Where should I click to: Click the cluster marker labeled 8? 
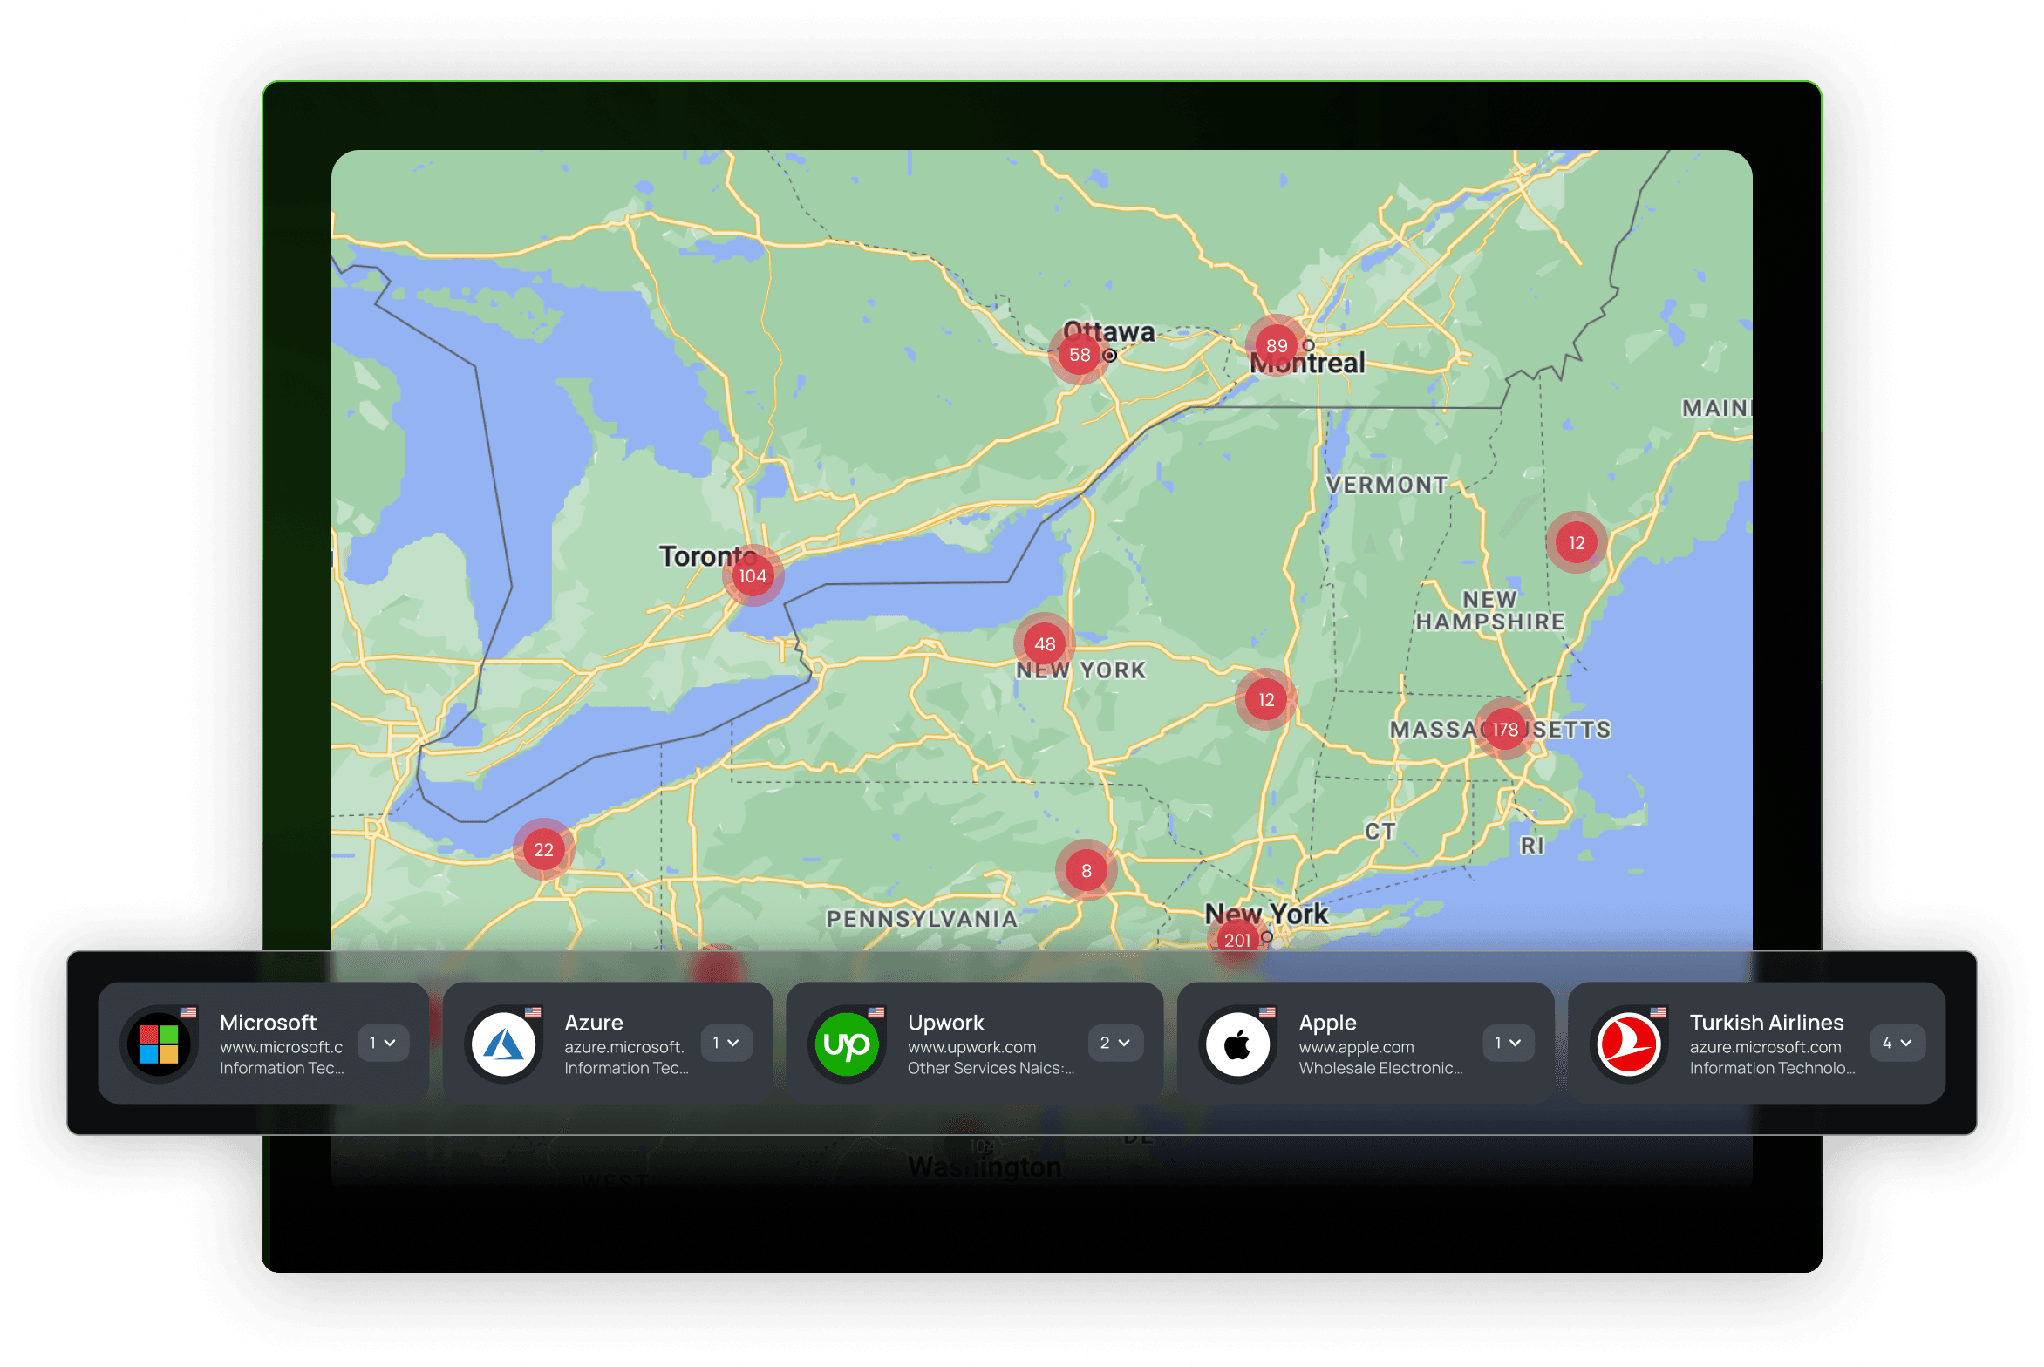pos(1086,870)
